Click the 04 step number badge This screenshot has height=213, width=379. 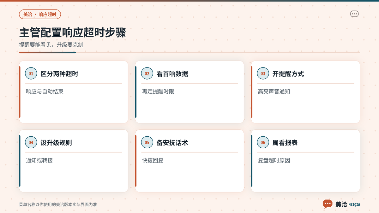click(x=31, y=143)
